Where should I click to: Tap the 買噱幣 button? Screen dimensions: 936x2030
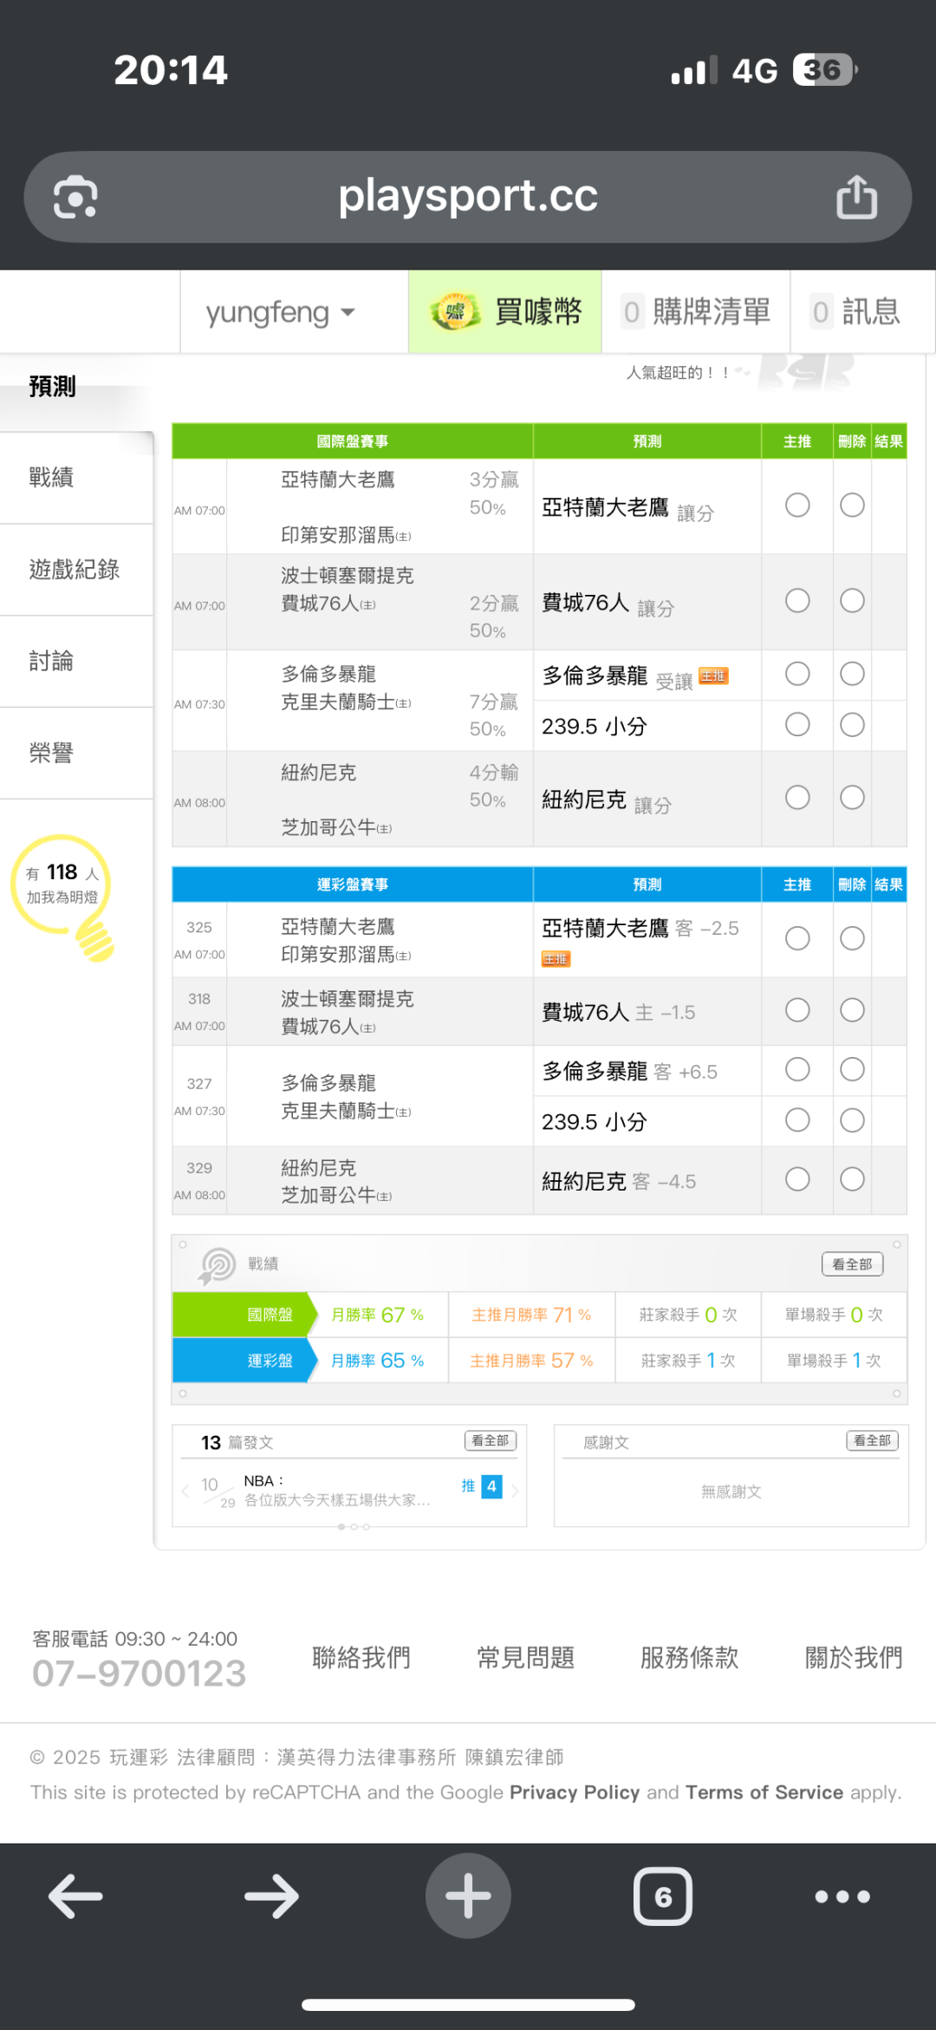click(505, 312)
